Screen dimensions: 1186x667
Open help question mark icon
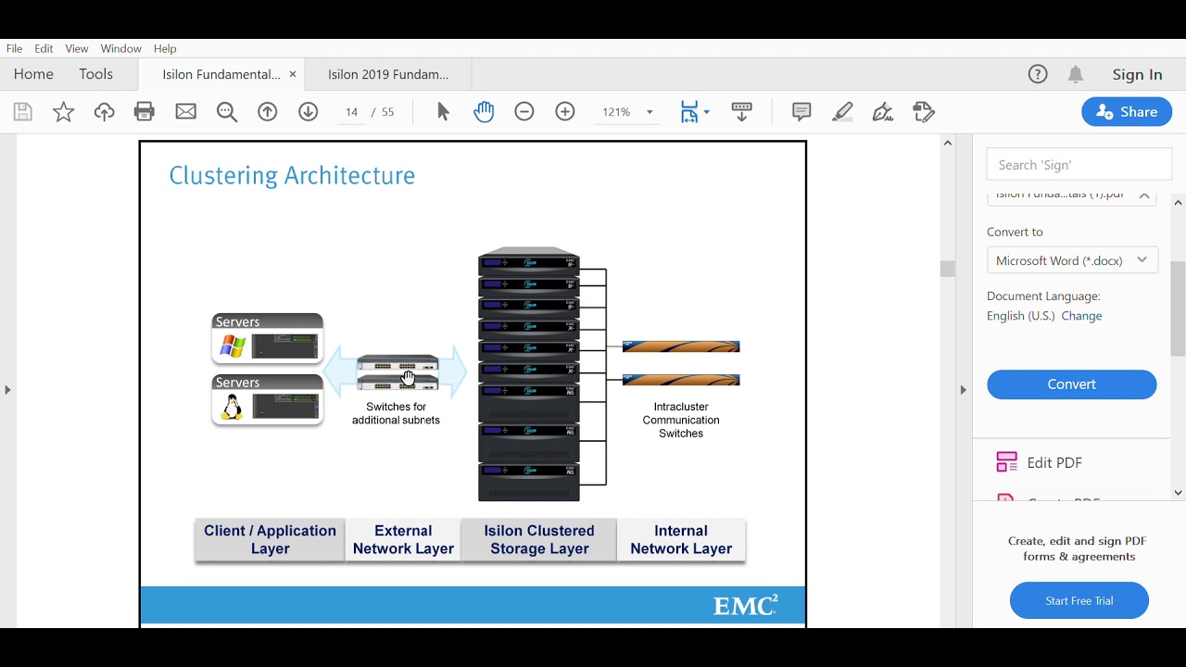(1038, 75)
